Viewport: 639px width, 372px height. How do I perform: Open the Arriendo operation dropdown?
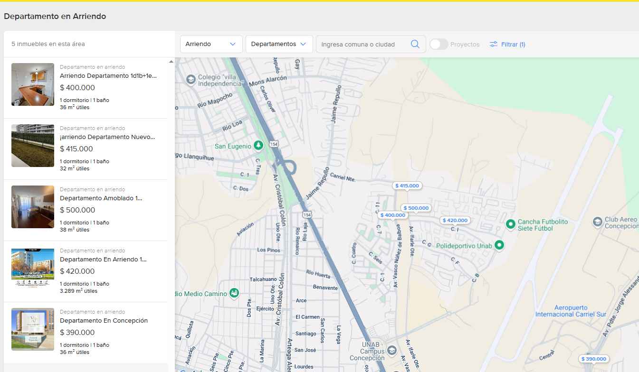211,44
